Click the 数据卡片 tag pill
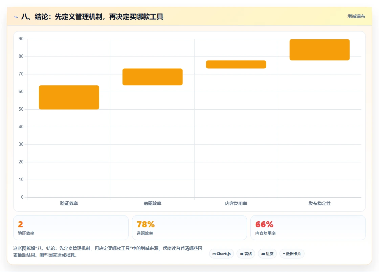Screen dimensions: 379x272 coord(292,254)
